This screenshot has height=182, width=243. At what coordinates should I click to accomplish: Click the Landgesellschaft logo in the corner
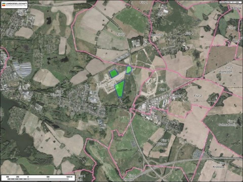[x=14, y=4]
